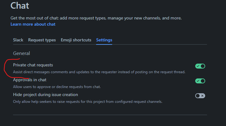
Task: Select the Settings tab
Action: click(104, 40)
